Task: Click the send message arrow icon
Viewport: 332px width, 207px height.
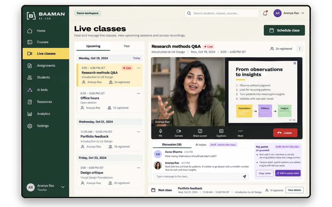Action: pos(244,176)
